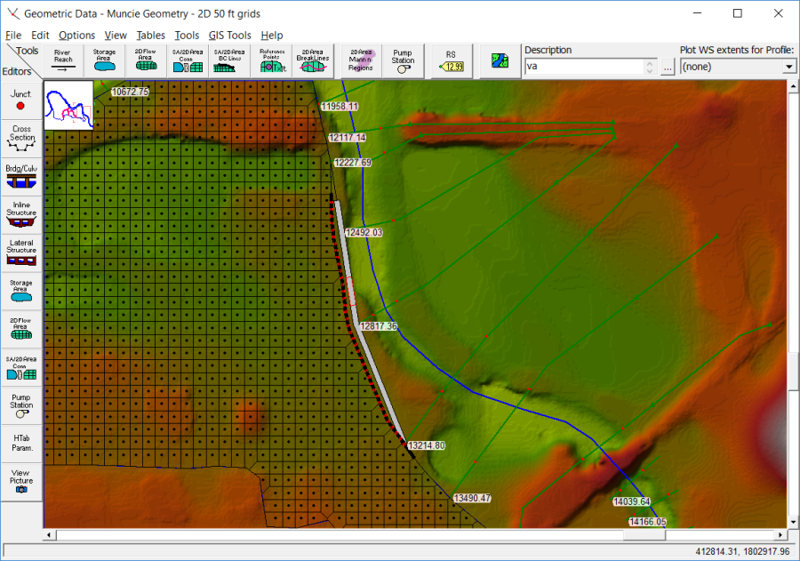
Task: Select the SA/2D Area Conn drawing tool
Action: pos(188,58)
